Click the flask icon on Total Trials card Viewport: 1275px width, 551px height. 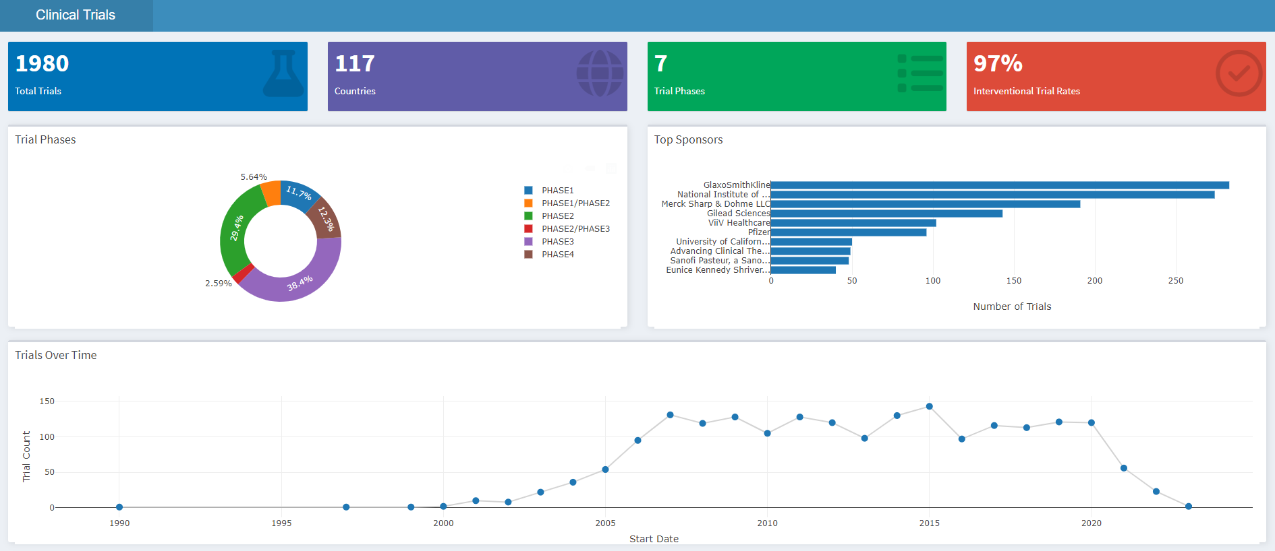click(283, 73)
